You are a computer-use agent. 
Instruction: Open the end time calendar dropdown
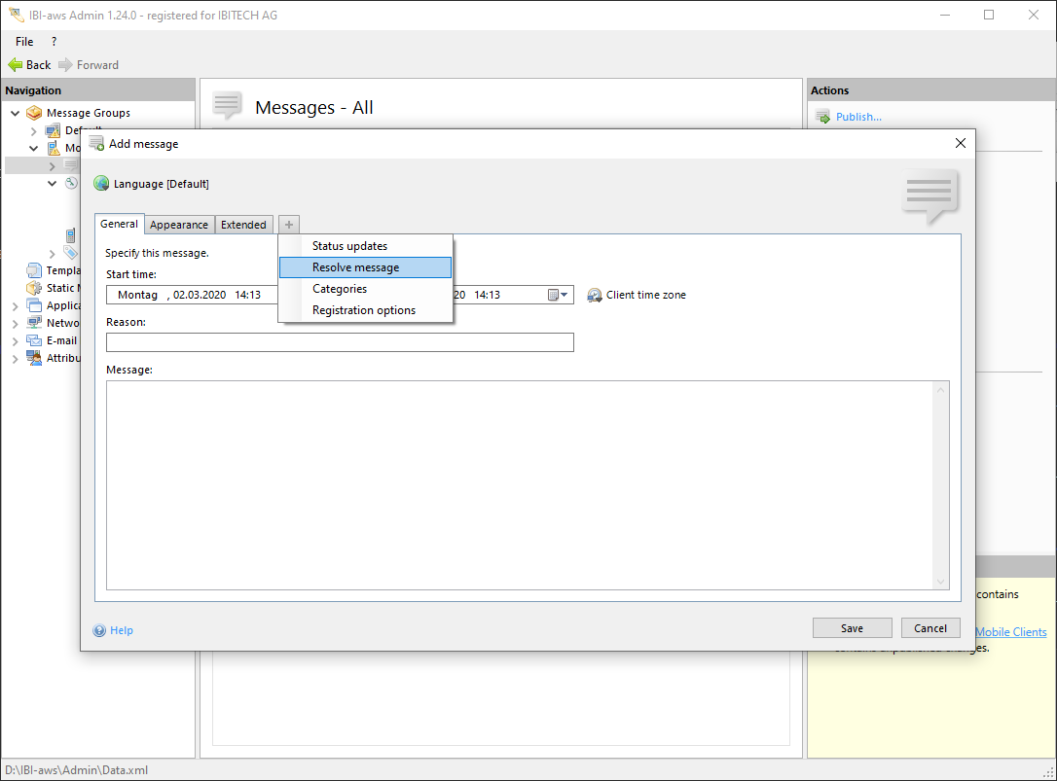(560, 295)
